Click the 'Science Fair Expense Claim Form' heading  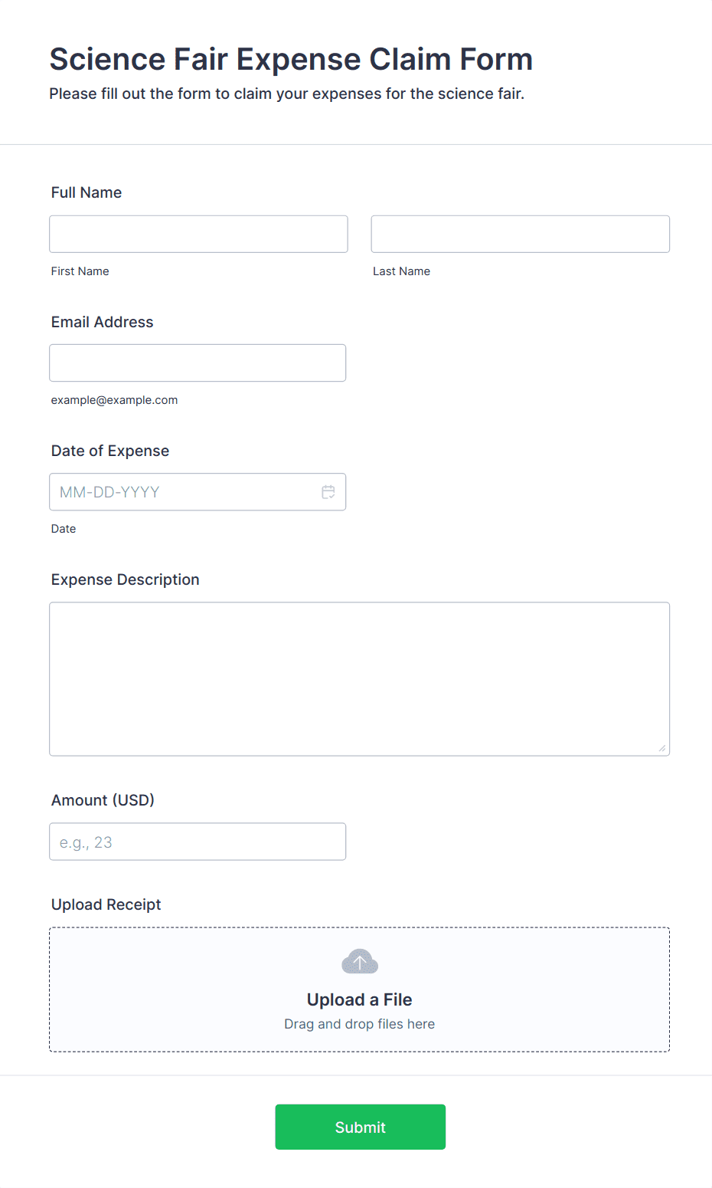291,59
